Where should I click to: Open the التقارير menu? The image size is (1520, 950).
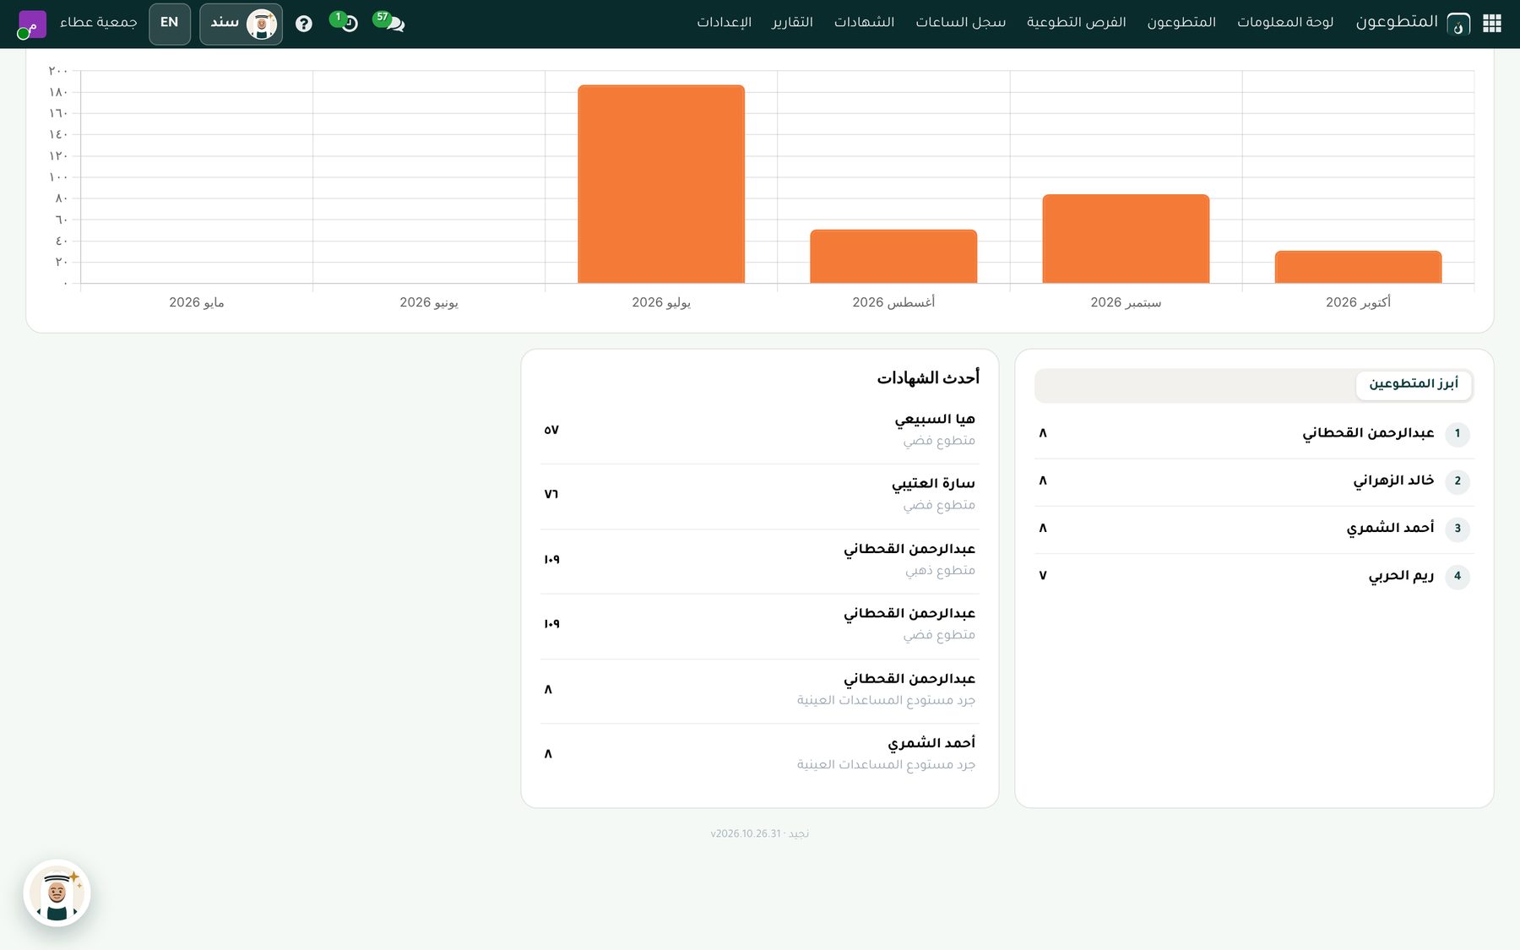pos(792,23)
